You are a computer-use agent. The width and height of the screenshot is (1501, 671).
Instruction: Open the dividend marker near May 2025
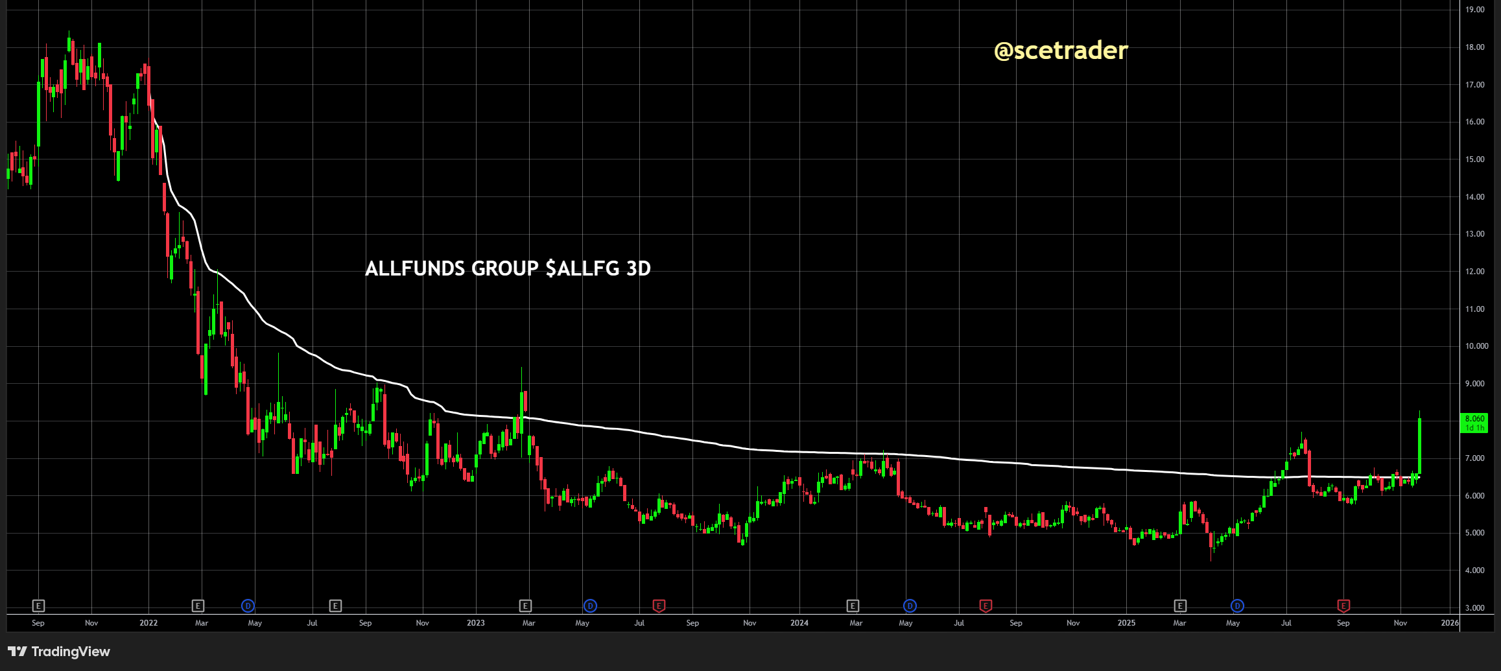pyautogui.click(x=1237, y=606)
